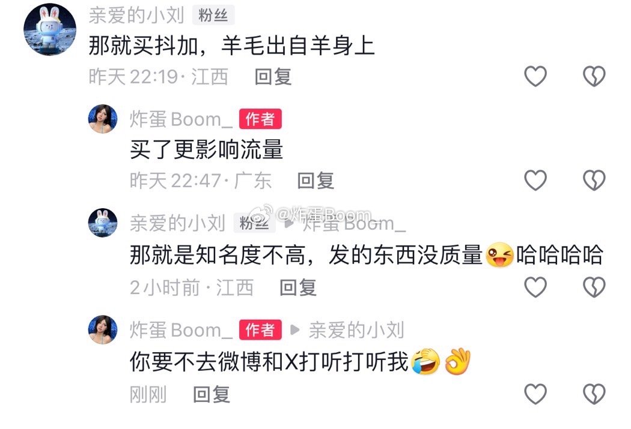
Task: Like the 去微博和X打听 reply
Action: click(x=535, y=394)
